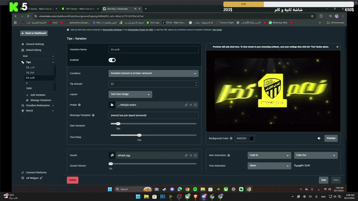Open the Wave text animation dropdown
The height and width of the screenshot is (201, 358).
pyautogui.click(x=269, y=166)
